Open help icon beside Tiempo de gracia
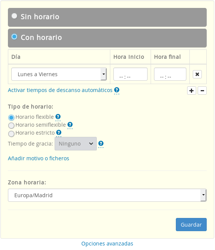The image size is (215, 250). (x=101, y=144)
